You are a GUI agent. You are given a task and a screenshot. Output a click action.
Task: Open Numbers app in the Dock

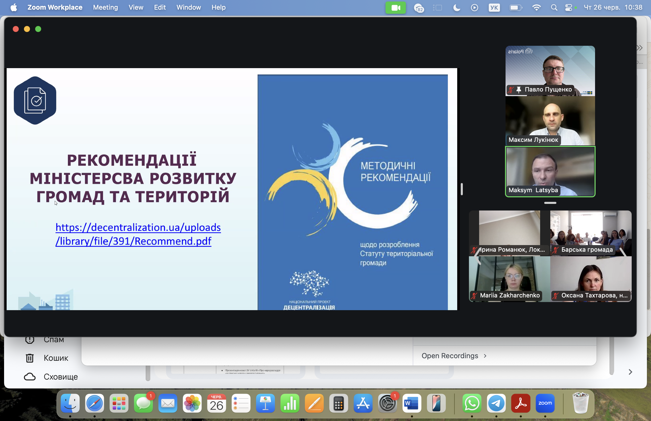coord(290,403)
